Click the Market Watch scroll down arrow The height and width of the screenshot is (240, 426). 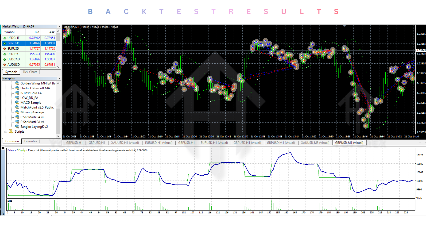tap(59, 67)
